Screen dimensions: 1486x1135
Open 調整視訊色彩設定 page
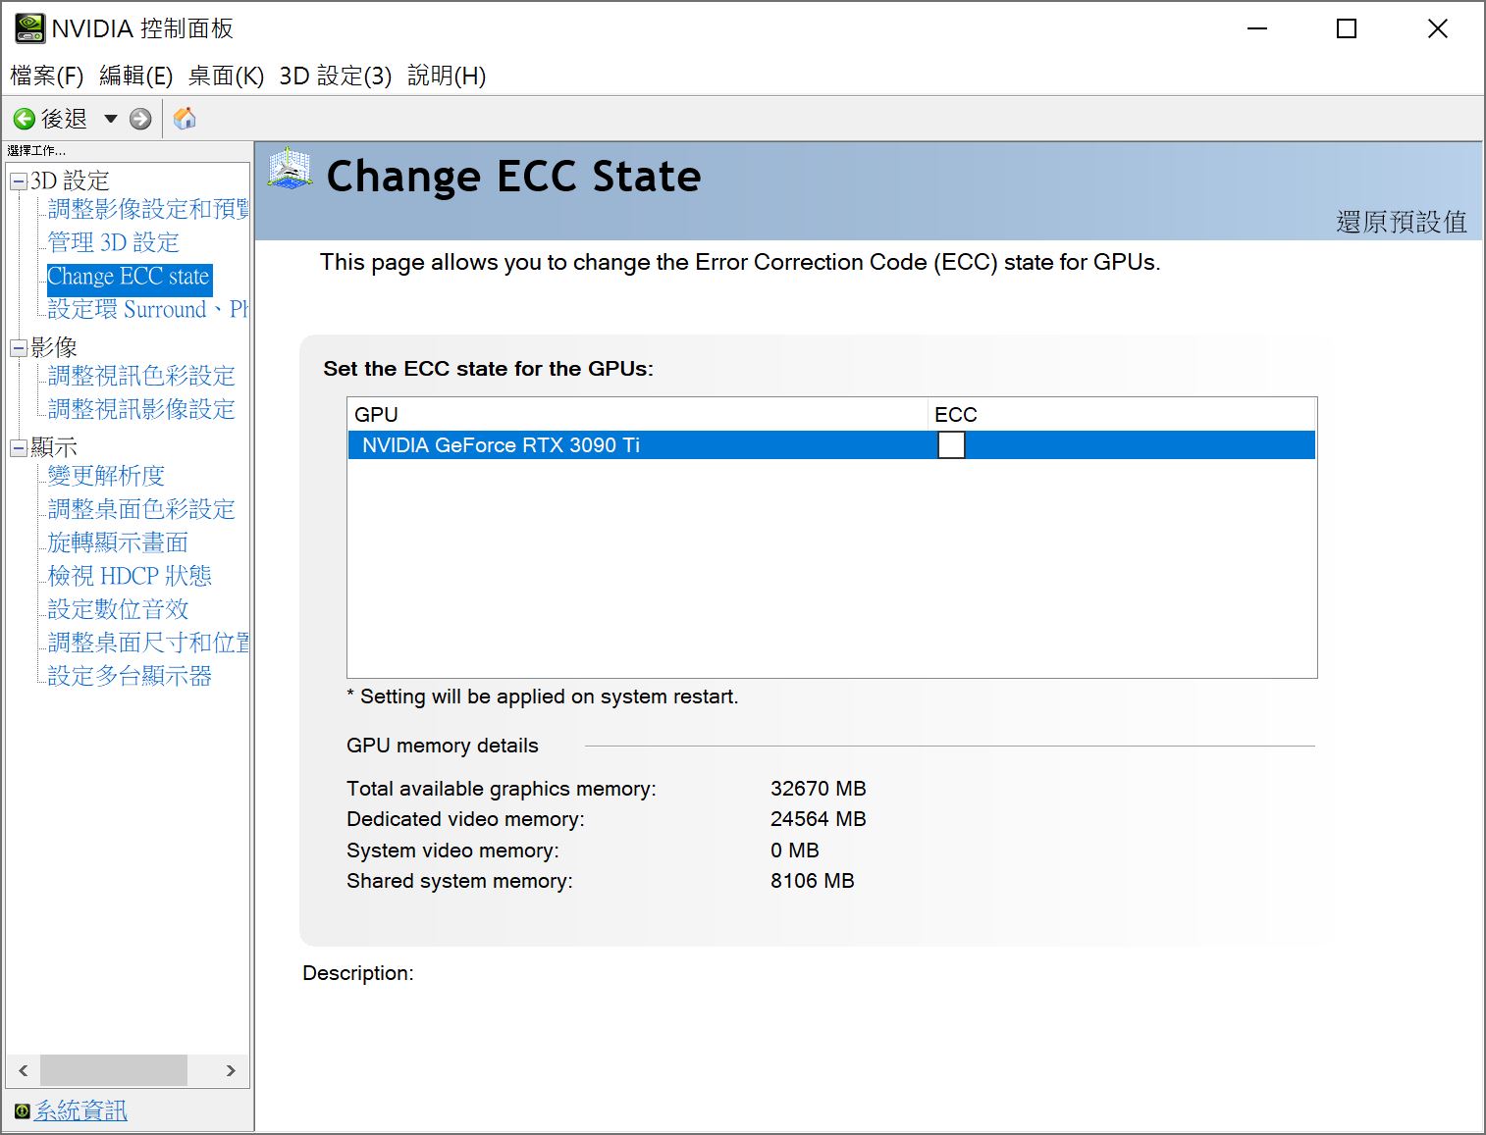click(141, 376)
